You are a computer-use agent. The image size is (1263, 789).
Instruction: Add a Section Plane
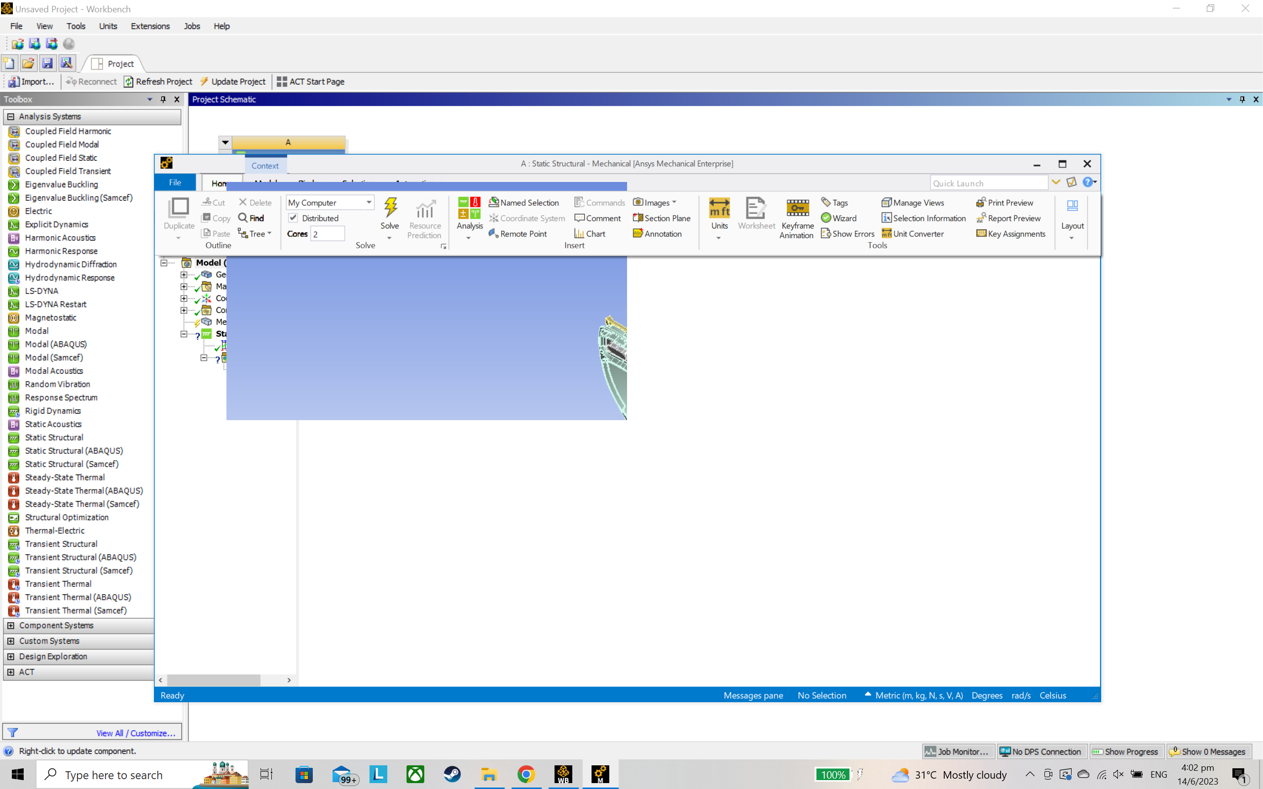661,218
